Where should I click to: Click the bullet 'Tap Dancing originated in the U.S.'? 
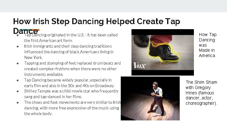coord(71,38)
